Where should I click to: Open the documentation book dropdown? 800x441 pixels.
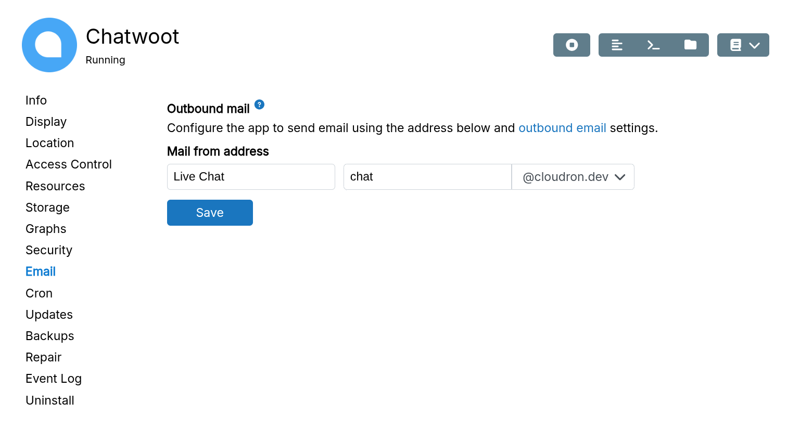743,45
